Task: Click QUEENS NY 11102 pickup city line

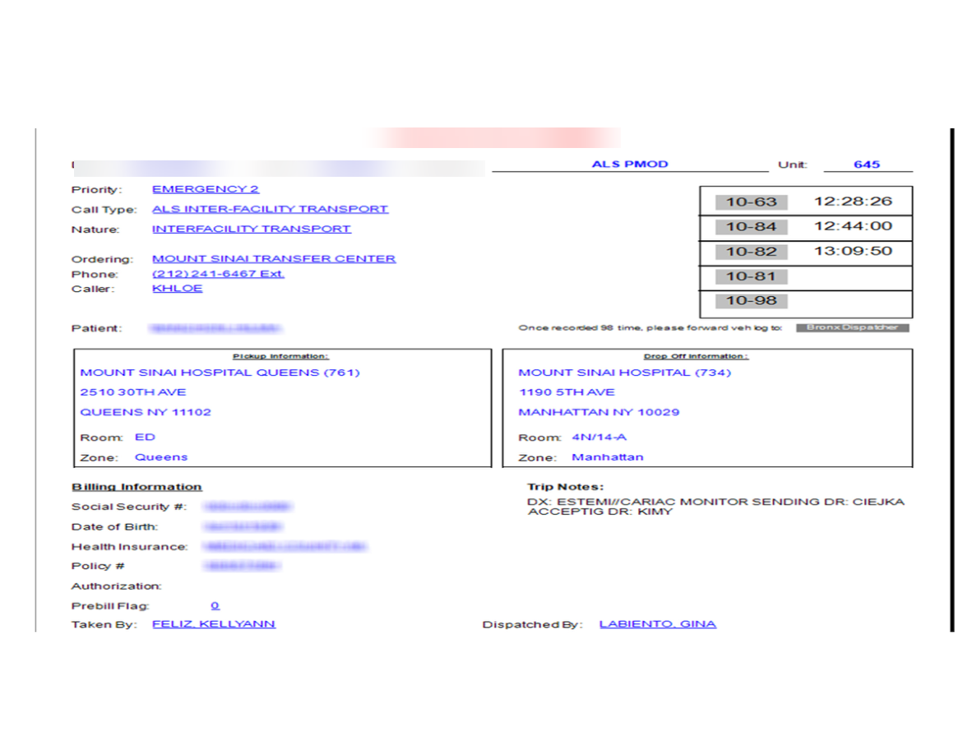Action: tap(146, 412)
